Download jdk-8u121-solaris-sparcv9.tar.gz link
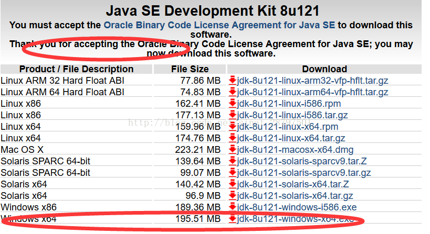 tap(304, 173)
